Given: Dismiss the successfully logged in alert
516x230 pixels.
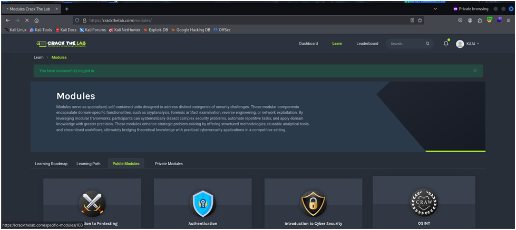Looking at the screenshot, I should click(475, 71).
